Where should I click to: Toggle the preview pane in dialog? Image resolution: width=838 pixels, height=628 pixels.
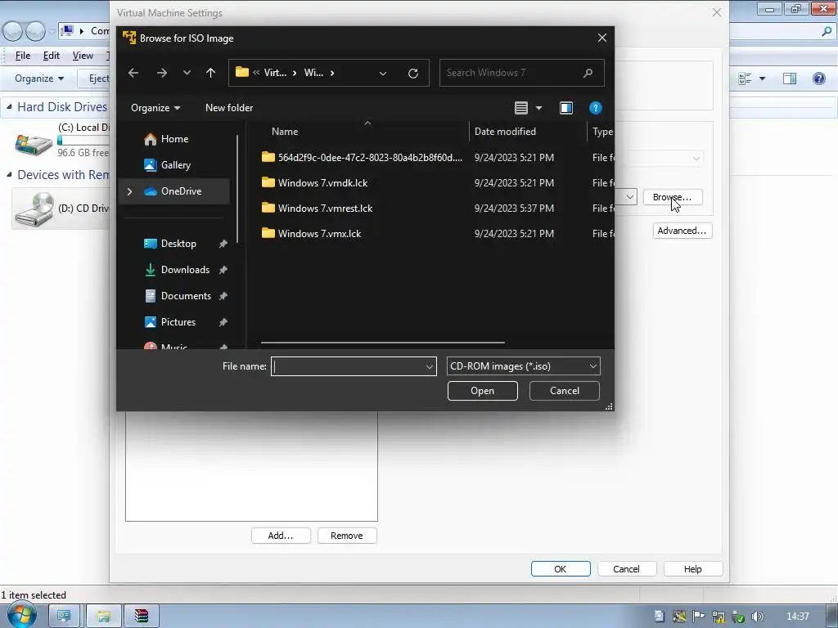pos(566,108)
